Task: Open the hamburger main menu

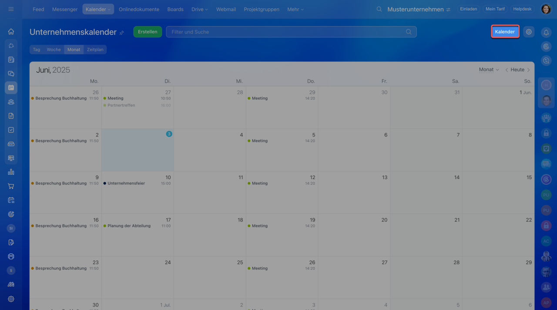Action: click(x=11, y=9)
